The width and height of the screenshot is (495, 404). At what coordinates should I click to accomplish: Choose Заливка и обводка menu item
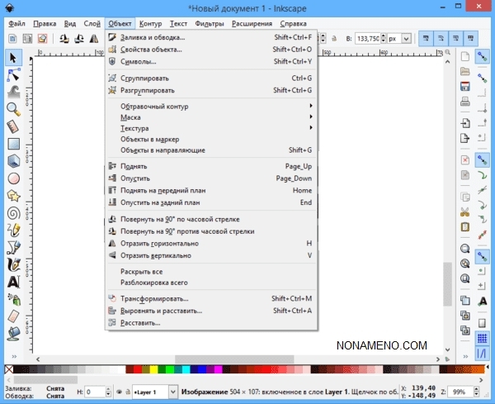coord(210,37)
